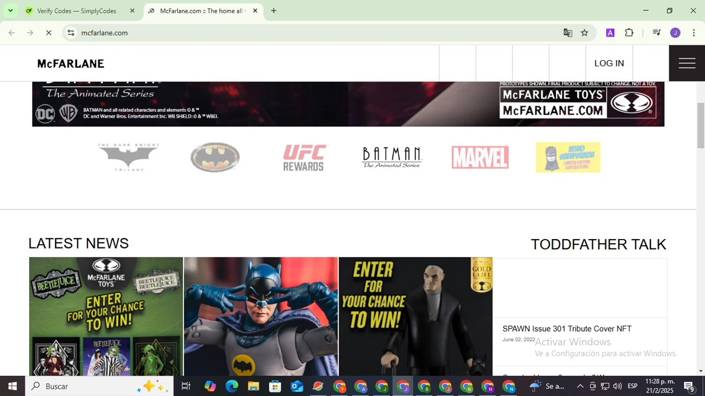Image resolution: width=705 pixels, height=396 pixels.
Task: Open Chrome profile B taskbar icon
Action: (424, 386)
